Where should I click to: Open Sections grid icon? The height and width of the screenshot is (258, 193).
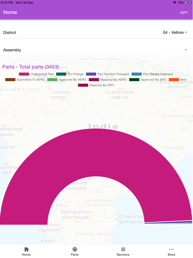coord(123,249)
